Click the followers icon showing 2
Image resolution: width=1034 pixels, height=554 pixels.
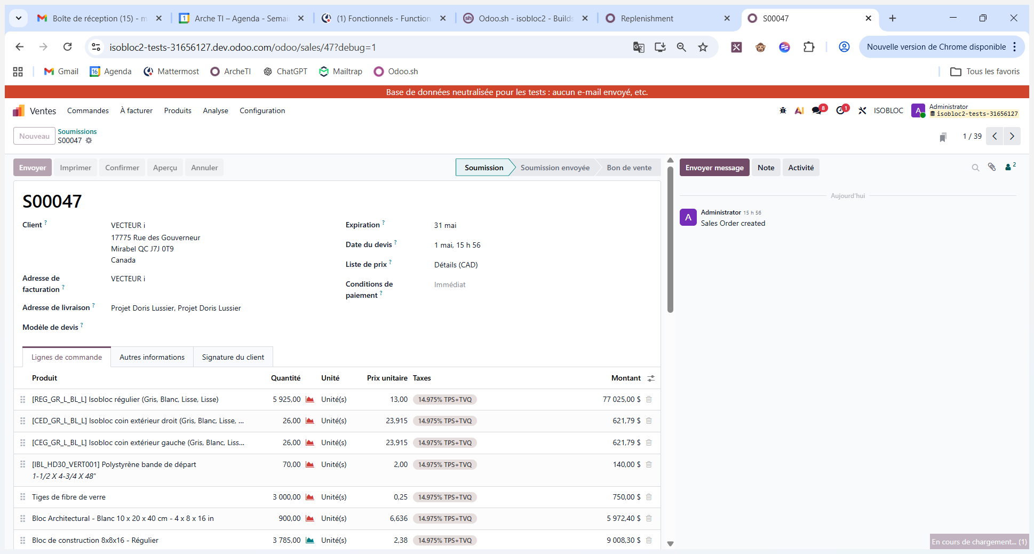point(1010,167)
